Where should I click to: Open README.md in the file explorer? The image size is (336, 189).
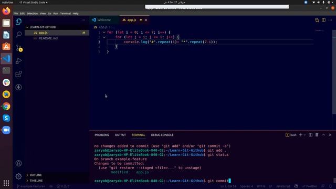(57, 38)
